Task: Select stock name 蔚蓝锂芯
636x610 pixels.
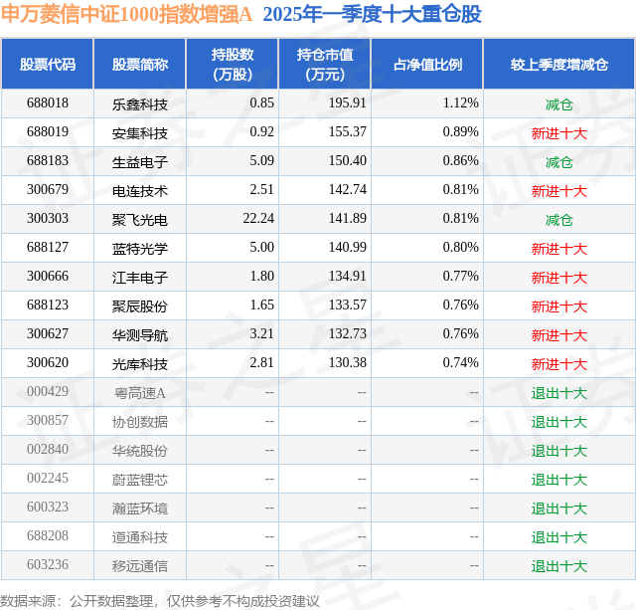Action: point(140,480)
